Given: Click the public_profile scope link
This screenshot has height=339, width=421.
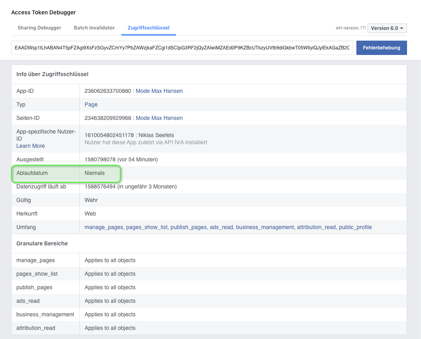Looking at the screenshot, I should [355, 227].
